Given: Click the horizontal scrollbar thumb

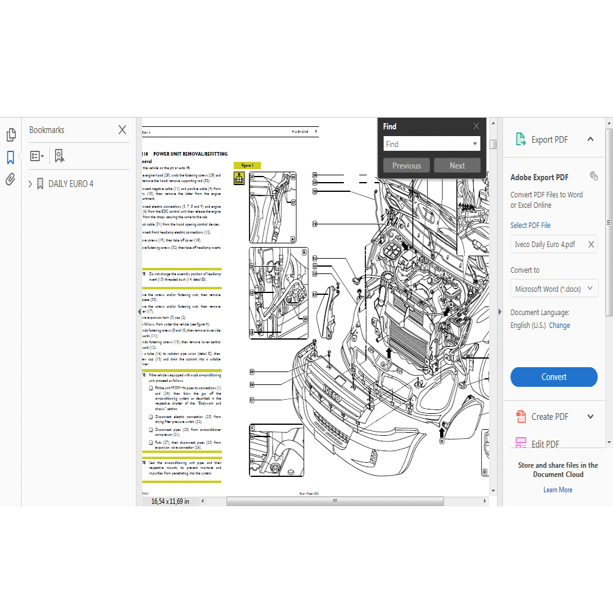Looking at the screenshot, I should [x=335, y=501].
